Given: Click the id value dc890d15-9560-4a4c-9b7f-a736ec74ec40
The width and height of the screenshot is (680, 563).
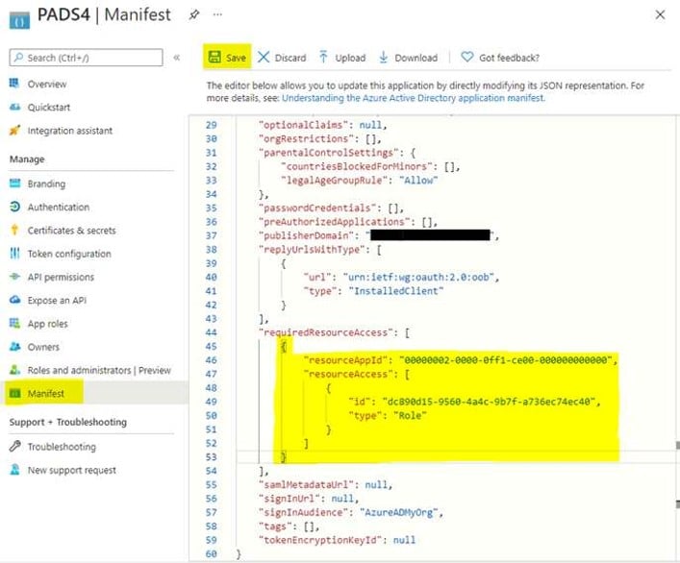Looking at the screenshot, I should pos(489,402).
